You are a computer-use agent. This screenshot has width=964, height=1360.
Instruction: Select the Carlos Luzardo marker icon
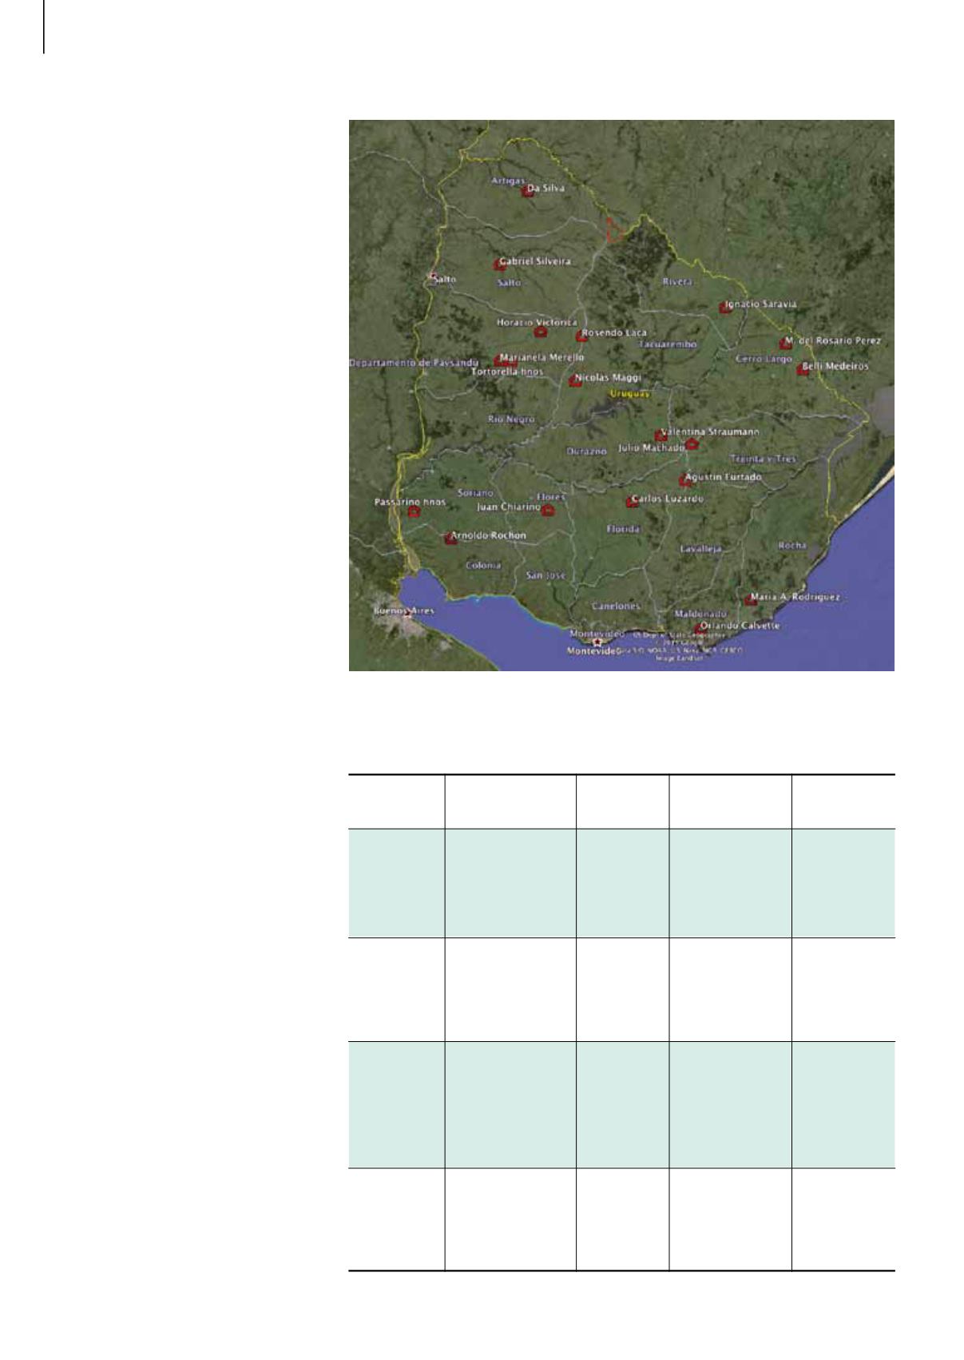point(632,503)
